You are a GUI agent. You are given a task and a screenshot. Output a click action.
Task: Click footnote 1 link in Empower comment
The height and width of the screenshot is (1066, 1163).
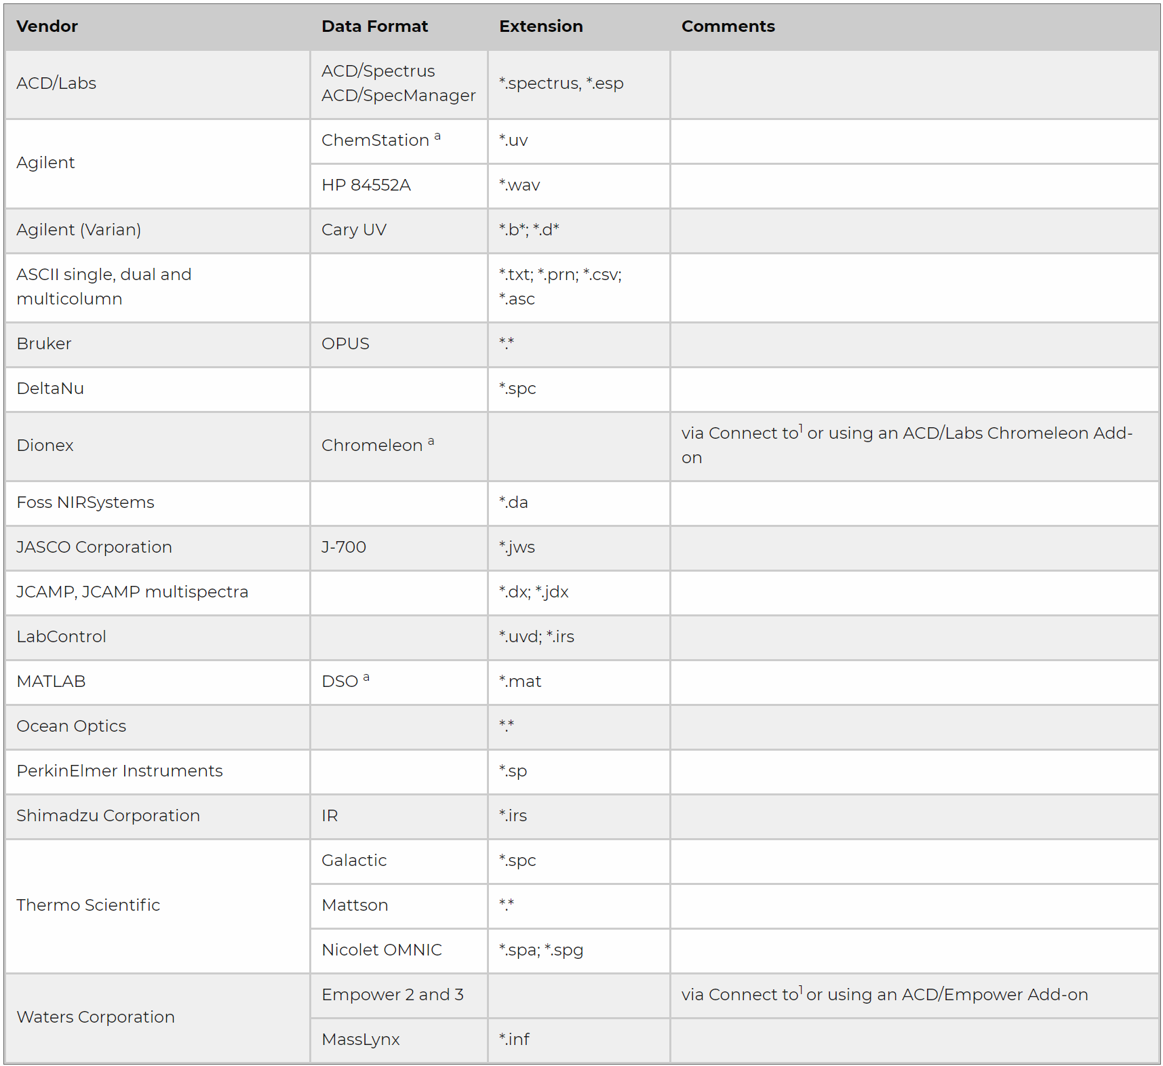coord(801,989)
